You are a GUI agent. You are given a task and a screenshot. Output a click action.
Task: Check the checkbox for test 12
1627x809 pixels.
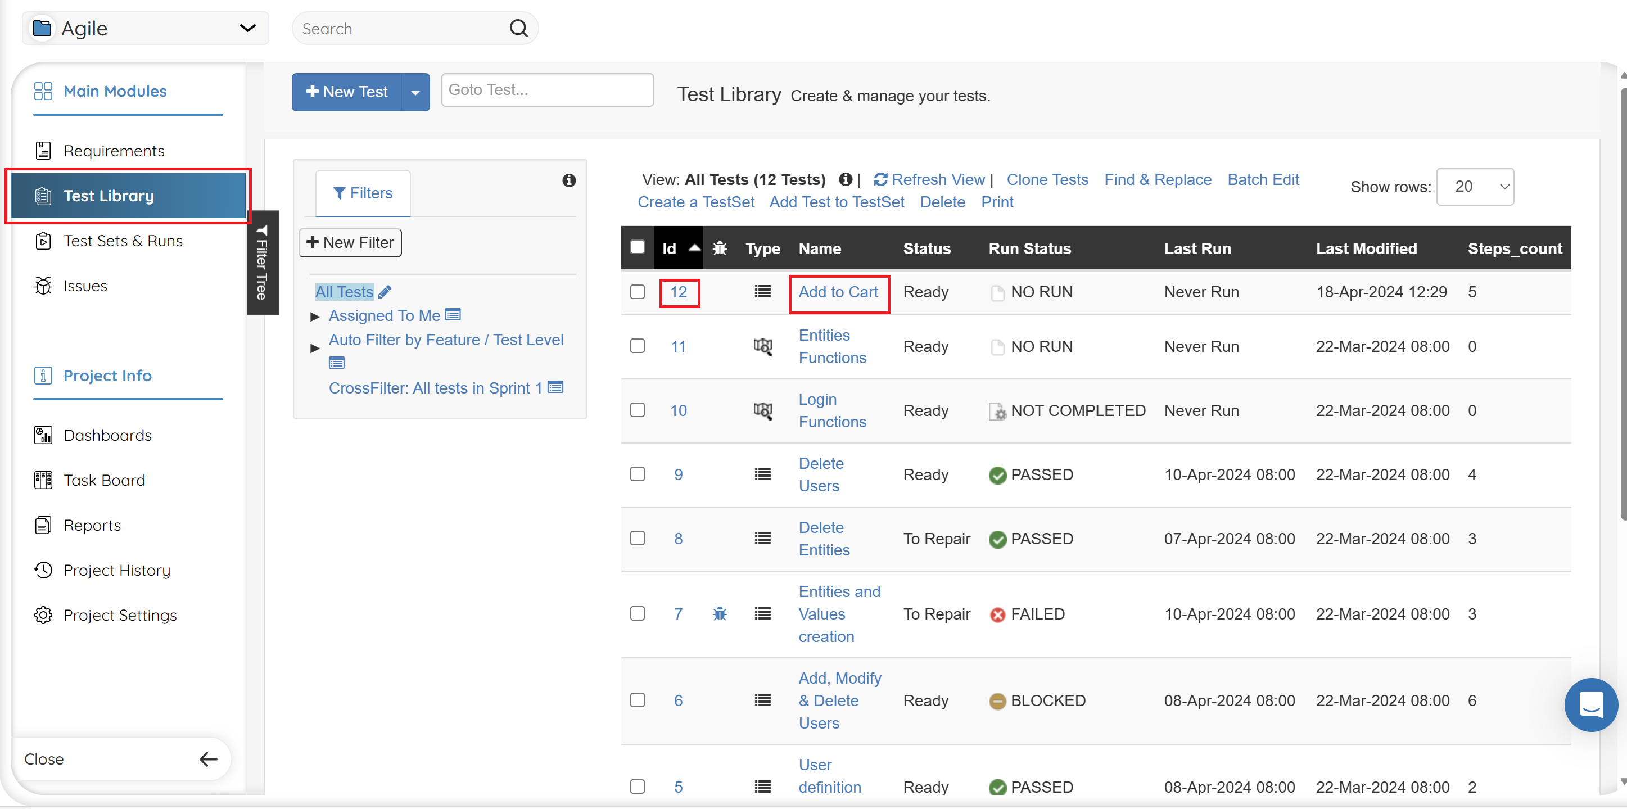[x=638, y=292]
